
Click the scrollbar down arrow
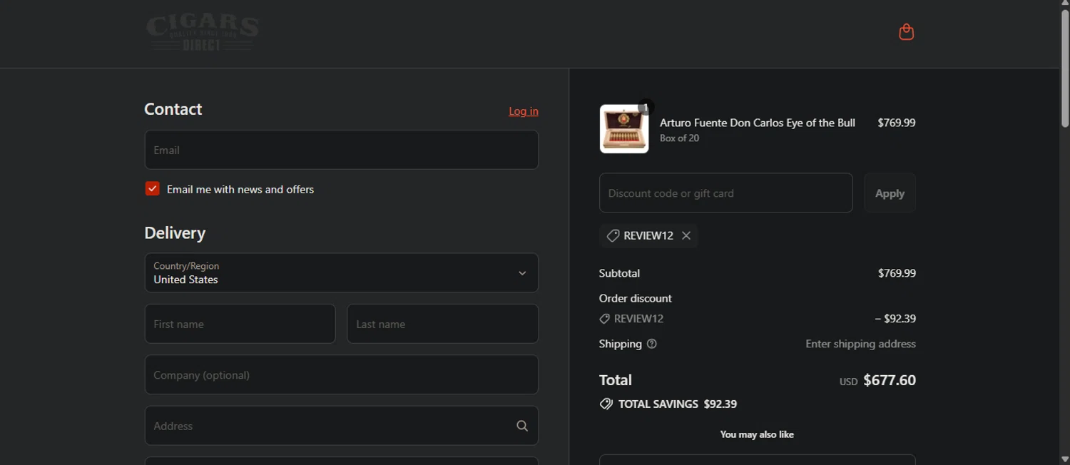tap(1065, 459)
